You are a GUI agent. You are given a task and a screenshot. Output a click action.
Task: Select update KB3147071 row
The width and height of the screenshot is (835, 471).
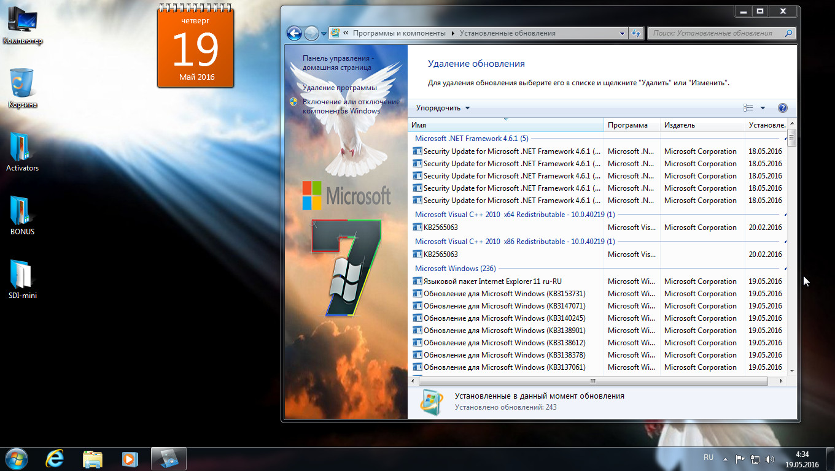tap(598, 306)
